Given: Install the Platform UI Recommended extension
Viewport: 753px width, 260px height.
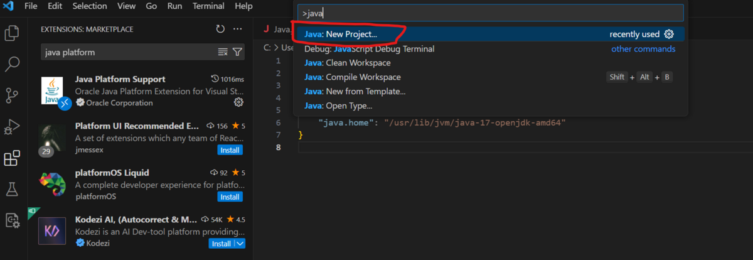Looking at the screenshot, I should [x=230, y=150].
